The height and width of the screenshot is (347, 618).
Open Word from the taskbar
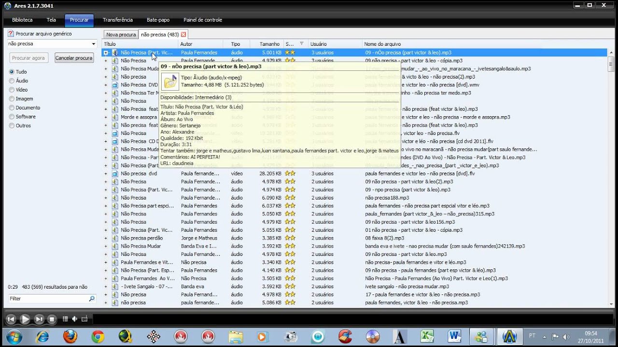(x=454, y=337)
